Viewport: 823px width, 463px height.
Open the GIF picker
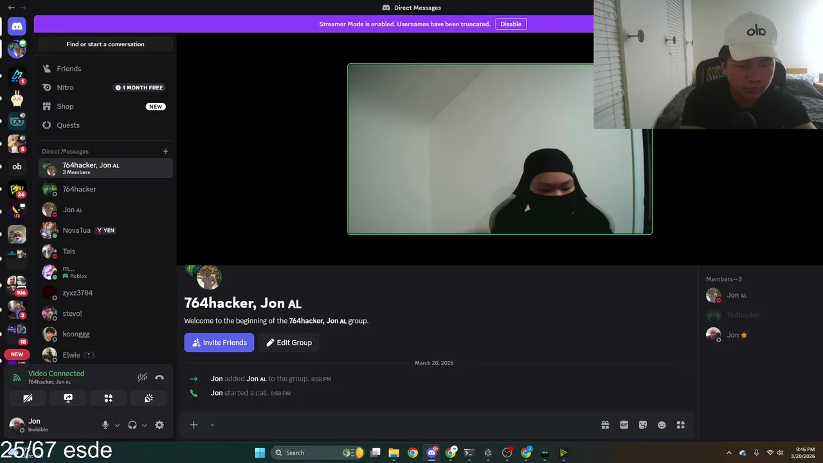tap(624, 425)
